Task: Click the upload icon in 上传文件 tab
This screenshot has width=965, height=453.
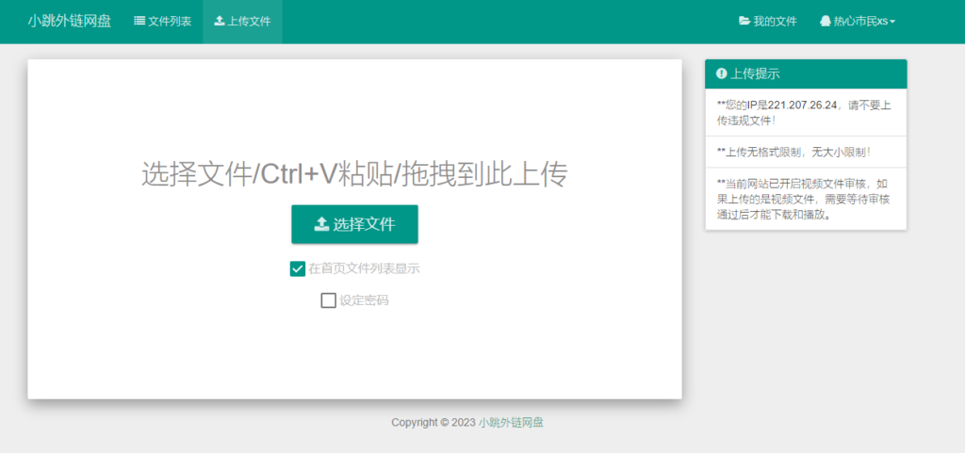Action: (x=220, y=21)
